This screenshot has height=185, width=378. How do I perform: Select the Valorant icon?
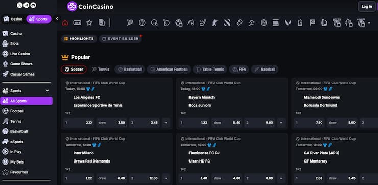[x=288, y=22]
